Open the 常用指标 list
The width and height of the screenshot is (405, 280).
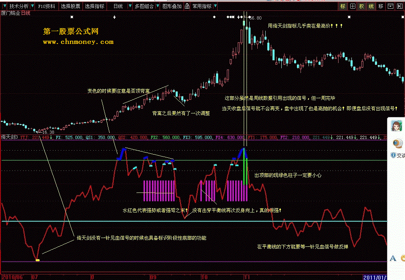pos(202,6)
